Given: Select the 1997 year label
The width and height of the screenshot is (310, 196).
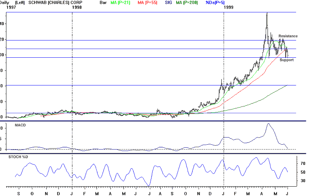Looking at the screenshot, I should (11, 7).
